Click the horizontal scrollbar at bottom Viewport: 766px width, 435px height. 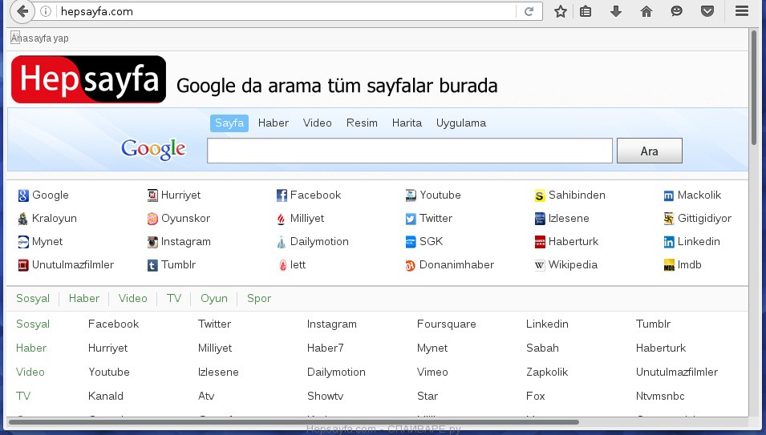pyautogui.click(x=293, y=421)
